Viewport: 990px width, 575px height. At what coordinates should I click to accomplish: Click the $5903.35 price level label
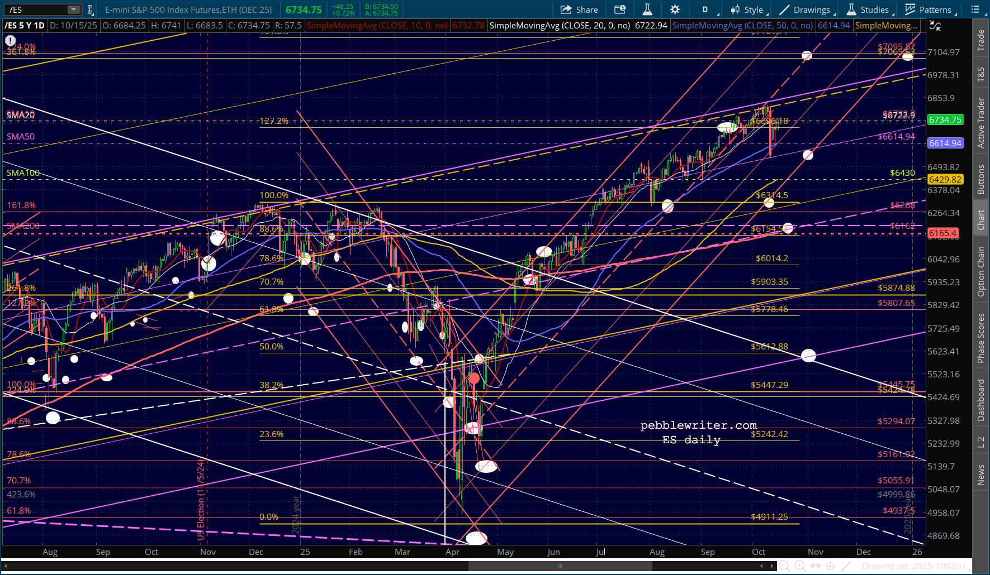[x=770, y=282]
